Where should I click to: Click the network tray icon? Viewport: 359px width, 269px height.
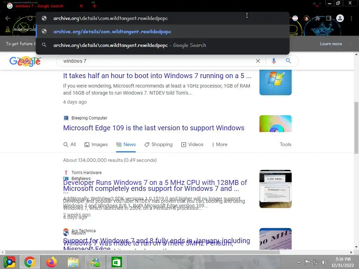(316, 262)
